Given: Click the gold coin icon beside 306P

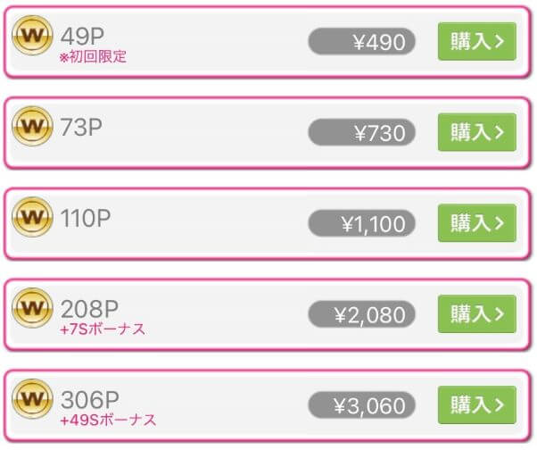Looking at the screenshot, I should tap(33, 399).
